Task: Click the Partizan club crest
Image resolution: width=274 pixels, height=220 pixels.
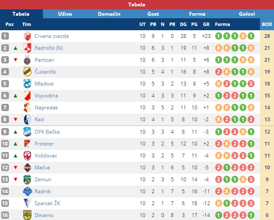Action: coord(27,60)
